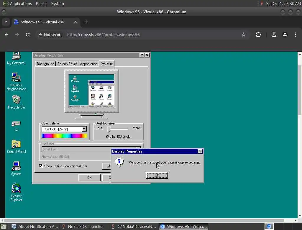This screenshot has width=302, height=230.
Task: Close the restored settings message box
Action: pyautogui.click(x=200, y=151)
